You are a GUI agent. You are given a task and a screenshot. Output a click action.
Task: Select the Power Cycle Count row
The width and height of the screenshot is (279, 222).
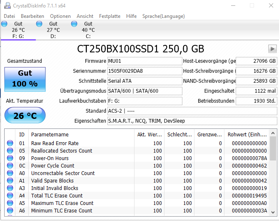137,165
